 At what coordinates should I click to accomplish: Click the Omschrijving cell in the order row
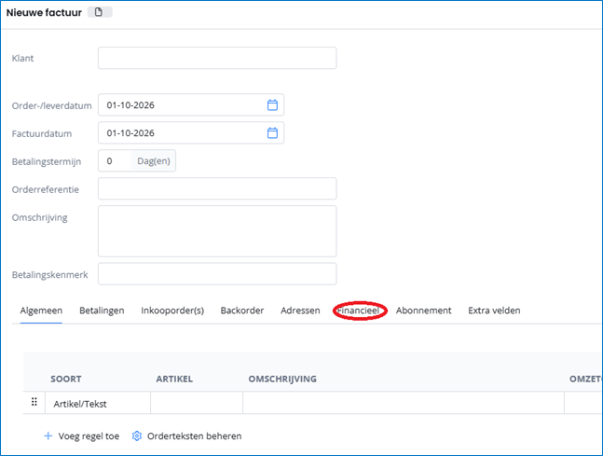pyautogui.click(x=404, y=403)
